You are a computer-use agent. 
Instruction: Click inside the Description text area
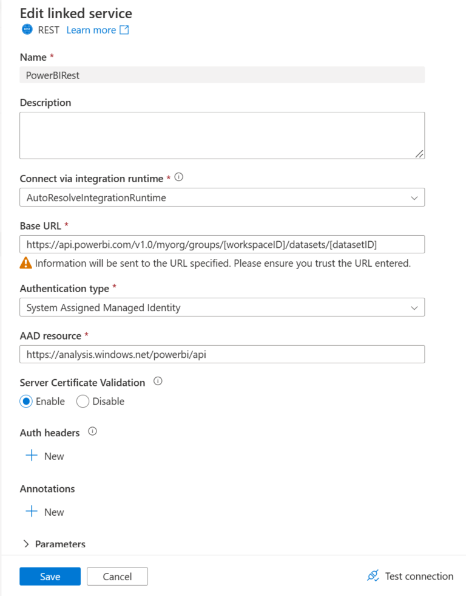(222, 134)
